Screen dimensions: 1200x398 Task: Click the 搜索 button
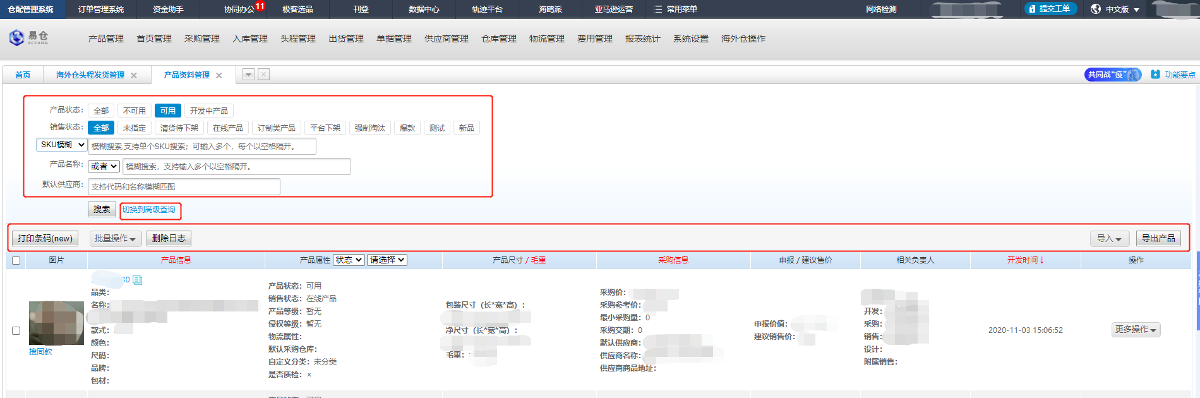pyautogui.click(x=102, y=209)
